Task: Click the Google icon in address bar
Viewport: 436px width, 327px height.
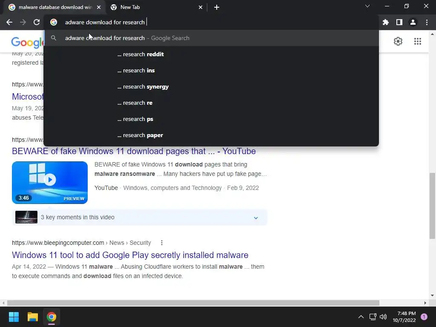Action: click(x=54, y=22)
